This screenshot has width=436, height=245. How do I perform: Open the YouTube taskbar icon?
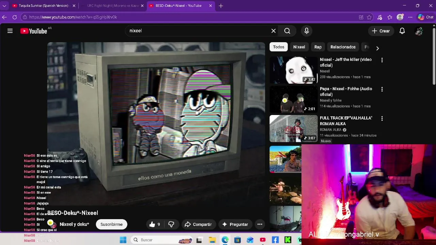(263, 240)
